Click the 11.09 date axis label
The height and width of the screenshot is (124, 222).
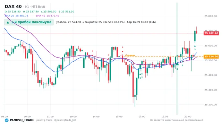click(50, 116)
